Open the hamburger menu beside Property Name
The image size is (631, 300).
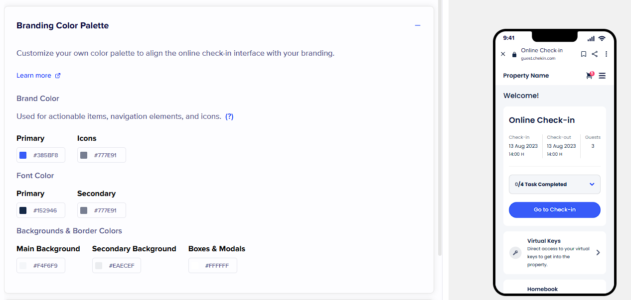602,76
